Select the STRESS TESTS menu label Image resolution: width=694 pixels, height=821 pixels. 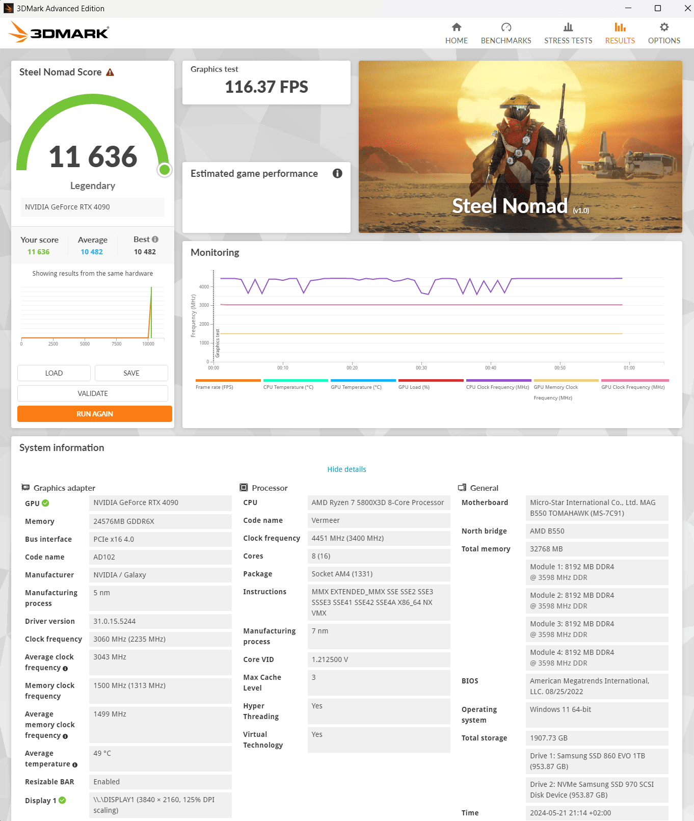coord(568,41)
